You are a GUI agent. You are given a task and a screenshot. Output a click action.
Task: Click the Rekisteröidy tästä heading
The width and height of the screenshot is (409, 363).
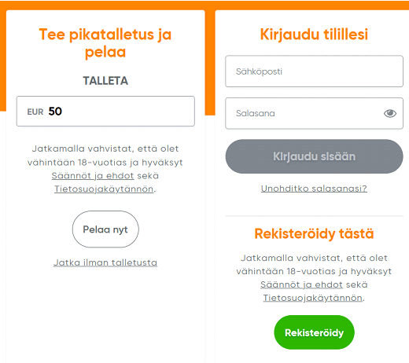click(314, 233)
